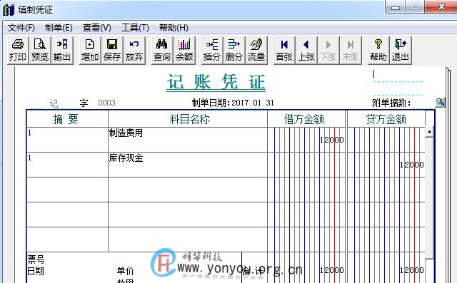Open the 工具(T) menu
Screen dimensions: 457x283
point(135,28)
